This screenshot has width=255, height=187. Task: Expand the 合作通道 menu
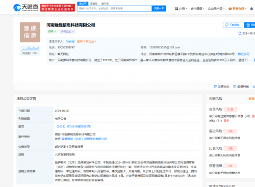[197, 8]
